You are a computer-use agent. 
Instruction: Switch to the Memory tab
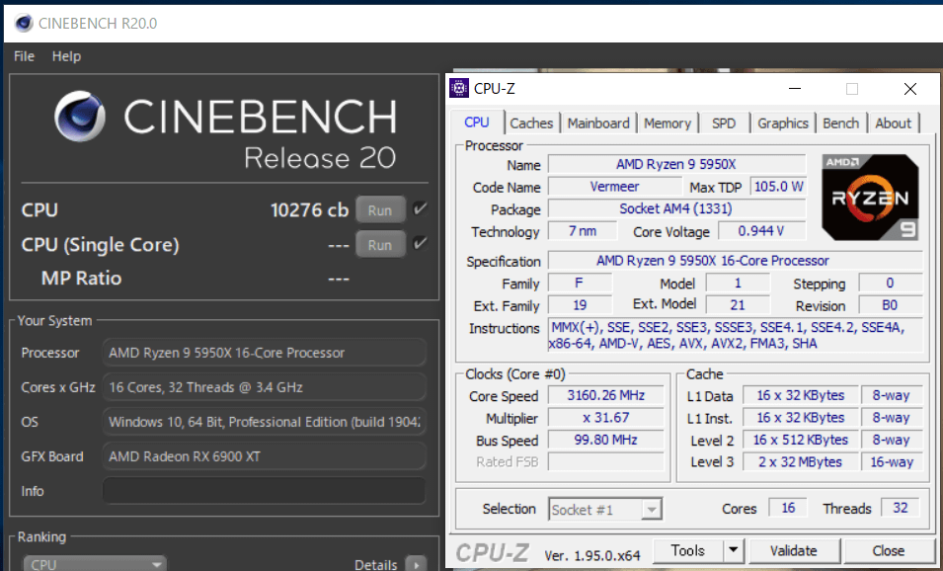[667, 123]
